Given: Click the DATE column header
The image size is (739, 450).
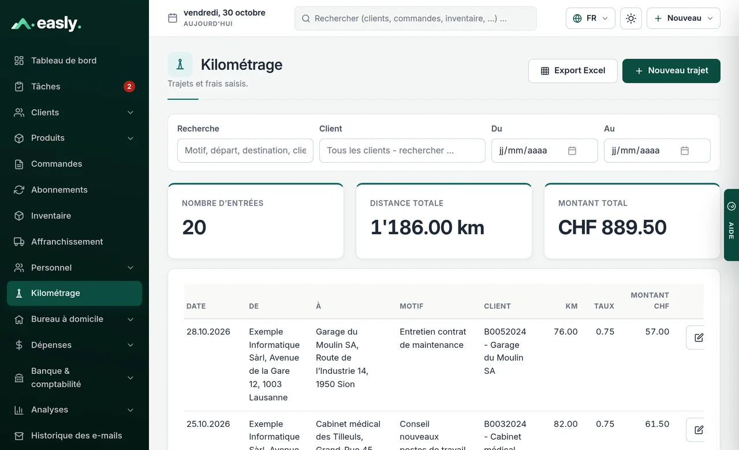Looking at the screenshot, I should click(196, 306).
